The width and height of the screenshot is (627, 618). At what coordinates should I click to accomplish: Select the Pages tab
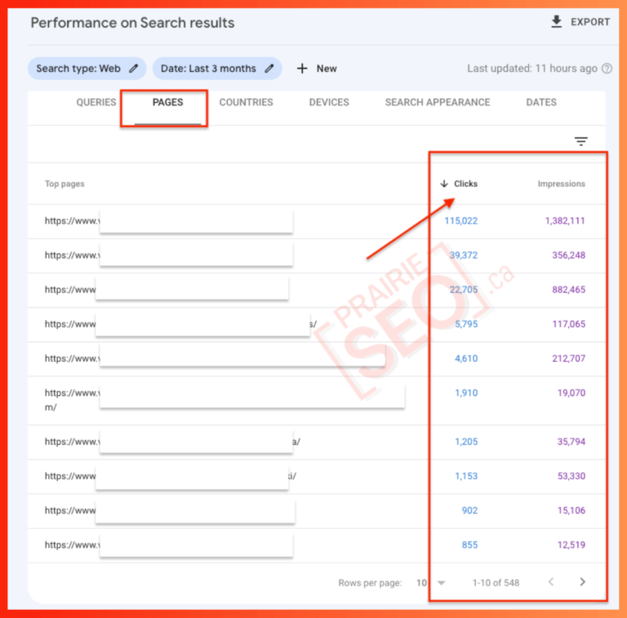point(167,102)
